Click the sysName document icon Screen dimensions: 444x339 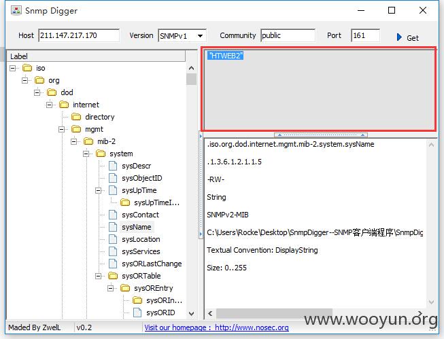tap(113, 227)
